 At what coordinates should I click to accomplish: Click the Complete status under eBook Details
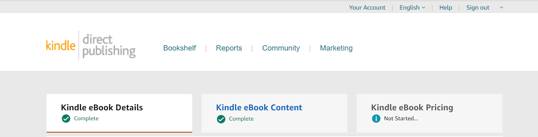86,119
